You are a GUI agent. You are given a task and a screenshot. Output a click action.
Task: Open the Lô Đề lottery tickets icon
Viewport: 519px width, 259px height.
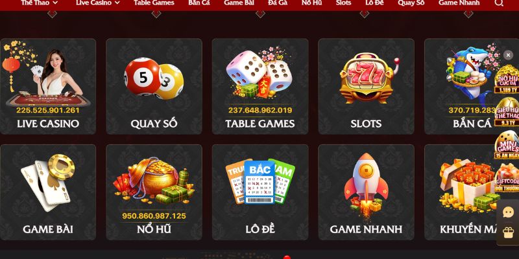(x=260, y=181)
